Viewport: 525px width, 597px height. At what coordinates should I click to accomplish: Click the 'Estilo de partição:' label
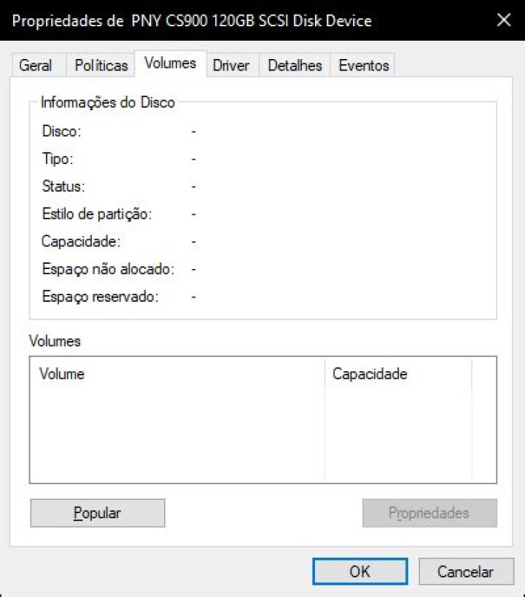point(97,214)
